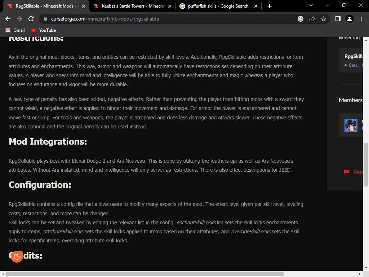Click the Google icon in address bar
The height and width of the screenshot is (277, 369).
tap(301, 19)
